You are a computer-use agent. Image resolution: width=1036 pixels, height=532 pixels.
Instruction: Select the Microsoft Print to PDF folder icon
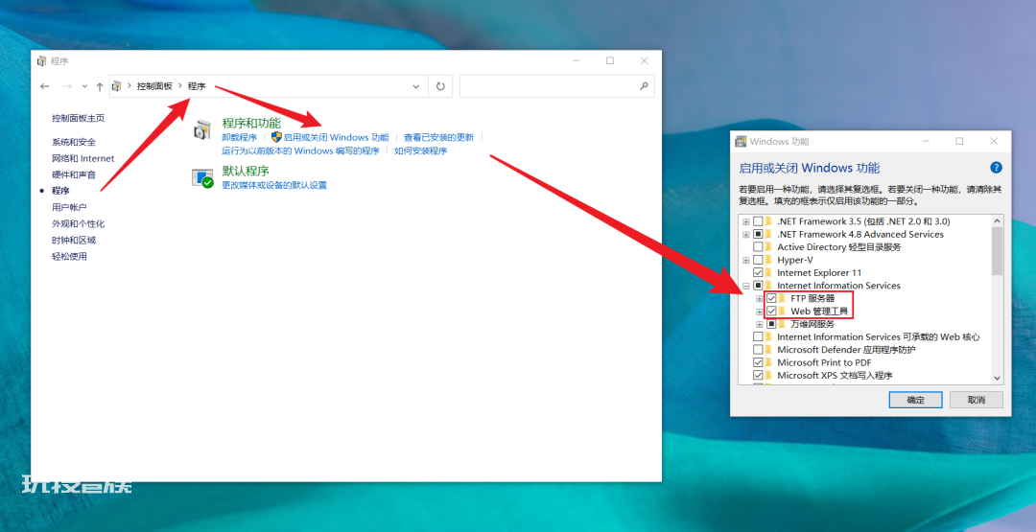click(x=769, y=362)
